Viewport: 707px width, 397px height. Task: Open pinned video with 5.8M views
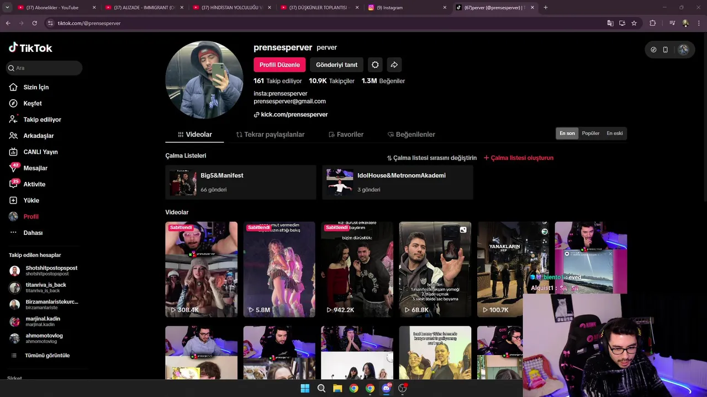(279, 269)
